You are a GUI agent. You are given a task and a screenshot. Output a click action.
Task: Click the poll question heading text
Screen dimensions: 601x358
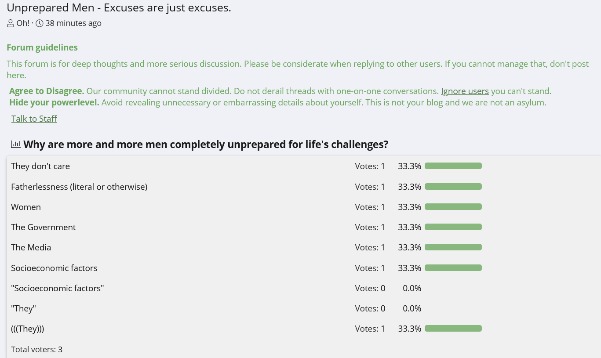click(x=206, y=144)
